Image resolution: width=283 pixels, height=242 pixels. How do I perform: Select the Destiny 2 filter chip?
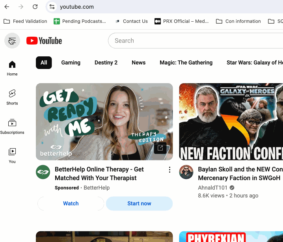[x=106, y=63]
